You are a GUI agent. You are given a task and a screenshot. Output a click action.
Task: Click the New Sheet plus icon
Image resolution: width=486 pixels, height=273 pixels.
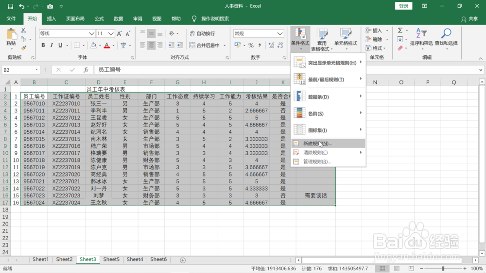[183, 260]
